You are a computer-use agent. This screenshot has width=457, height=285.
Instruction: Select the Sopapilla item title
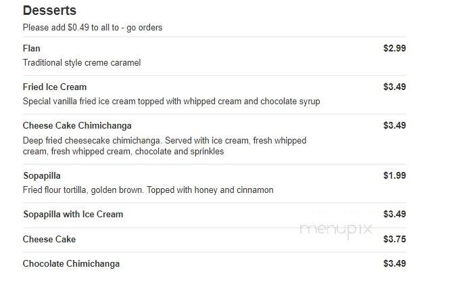42,175
